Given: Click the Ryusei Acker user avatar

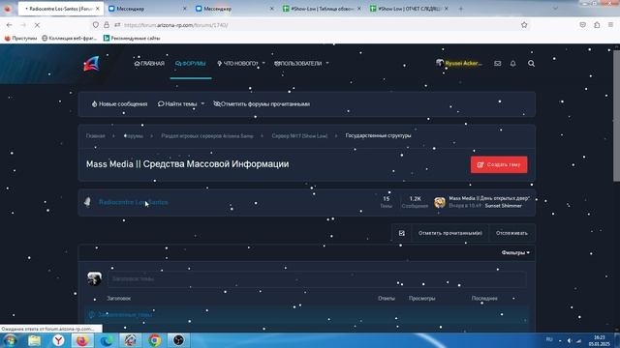Looking at the screenshot, I should pos(439,63).
